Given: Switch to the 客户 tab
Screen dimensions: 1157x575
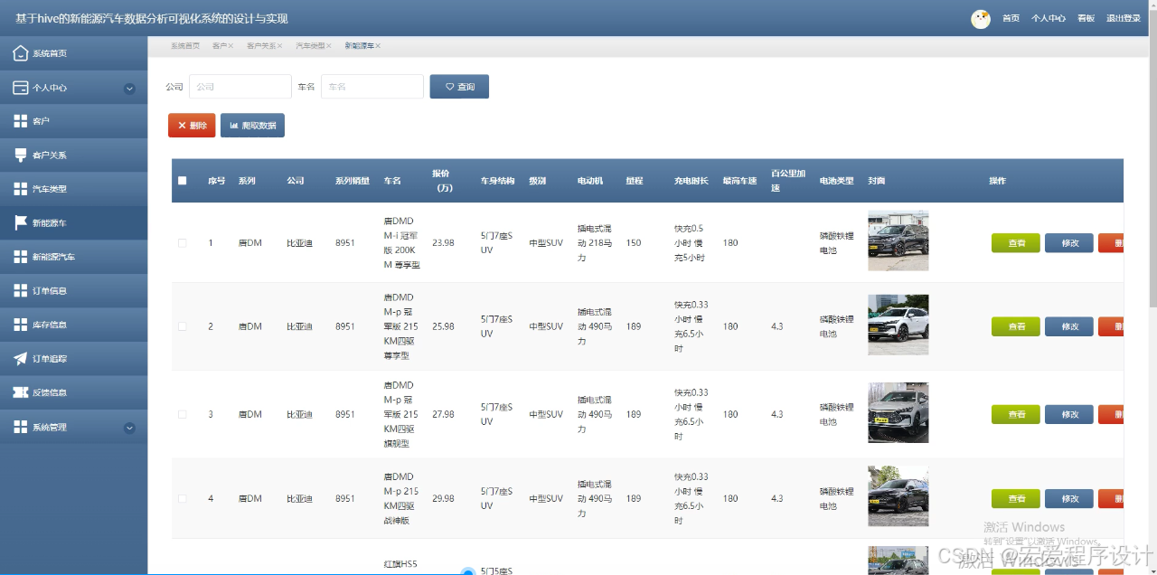Looking at the screenshot, I should 219,45.
